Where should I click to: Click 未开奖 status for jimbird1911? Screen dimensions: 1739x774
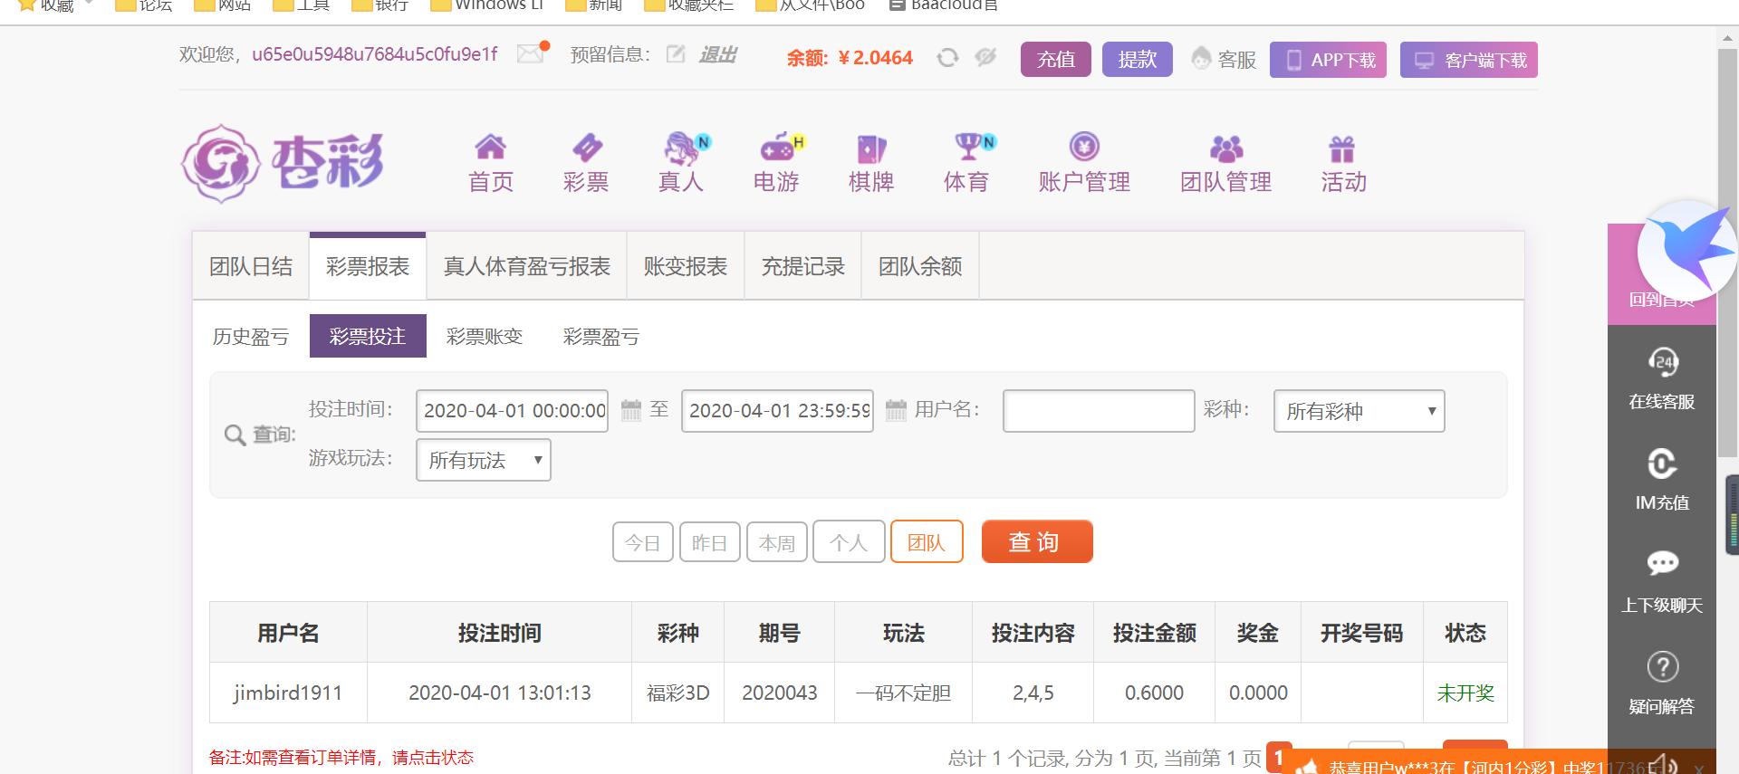point(1465,693)
